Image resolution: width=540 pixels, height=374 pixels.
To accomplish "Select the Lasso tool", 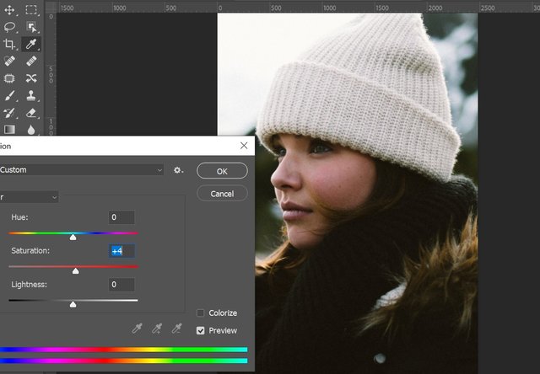I will coord(9,27).
